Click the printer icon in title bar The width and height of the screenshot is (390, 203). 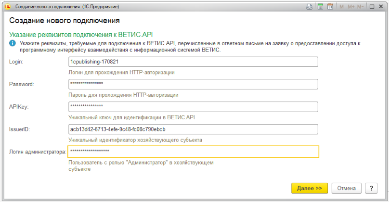click(310, 7)
